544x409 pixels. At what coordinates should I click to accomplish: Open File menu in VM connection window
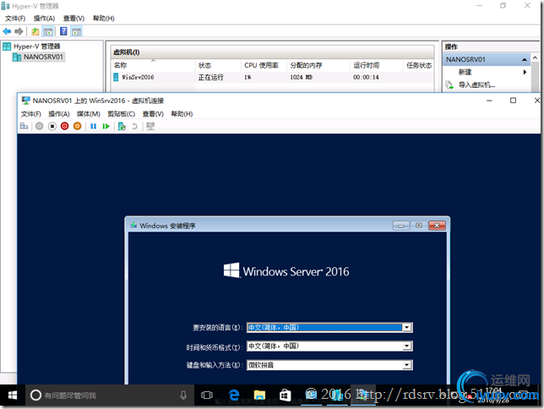[x=31, y=113]
